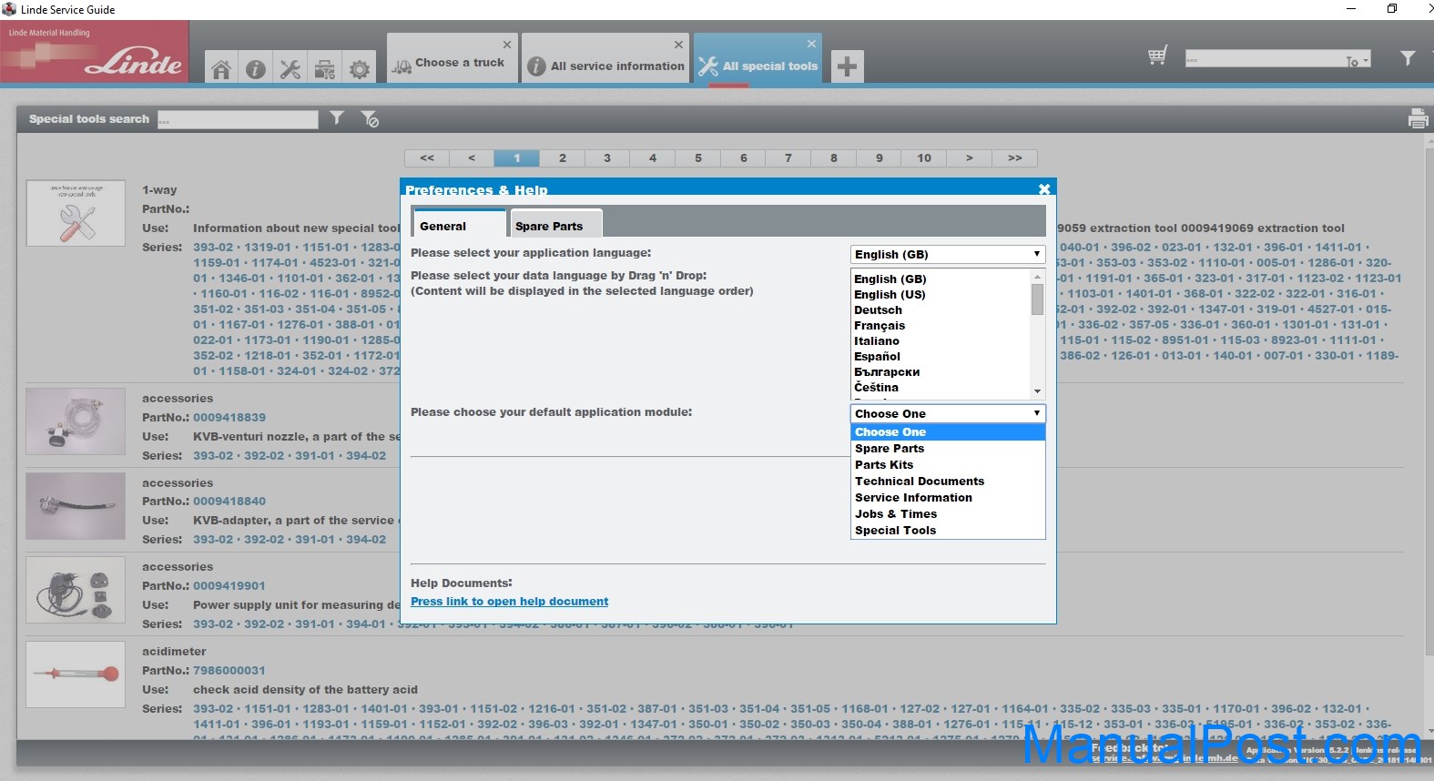The height and width of the screenshot is (781, 1434).
Task: Choose 'Choose One' highlighted option
Action: pyautogui.click(x=948, y=432)
